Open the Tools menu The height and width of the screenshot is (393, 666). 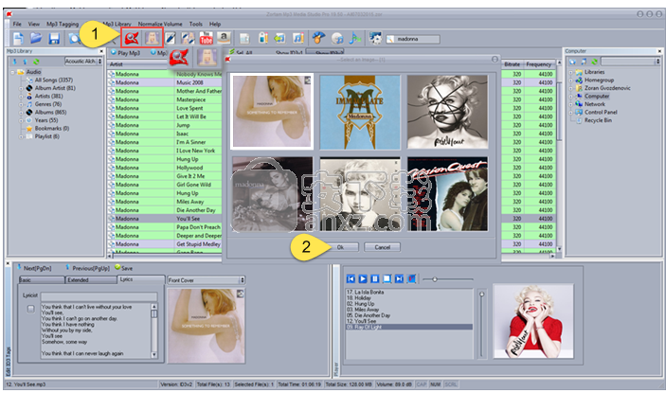point(196,25)
